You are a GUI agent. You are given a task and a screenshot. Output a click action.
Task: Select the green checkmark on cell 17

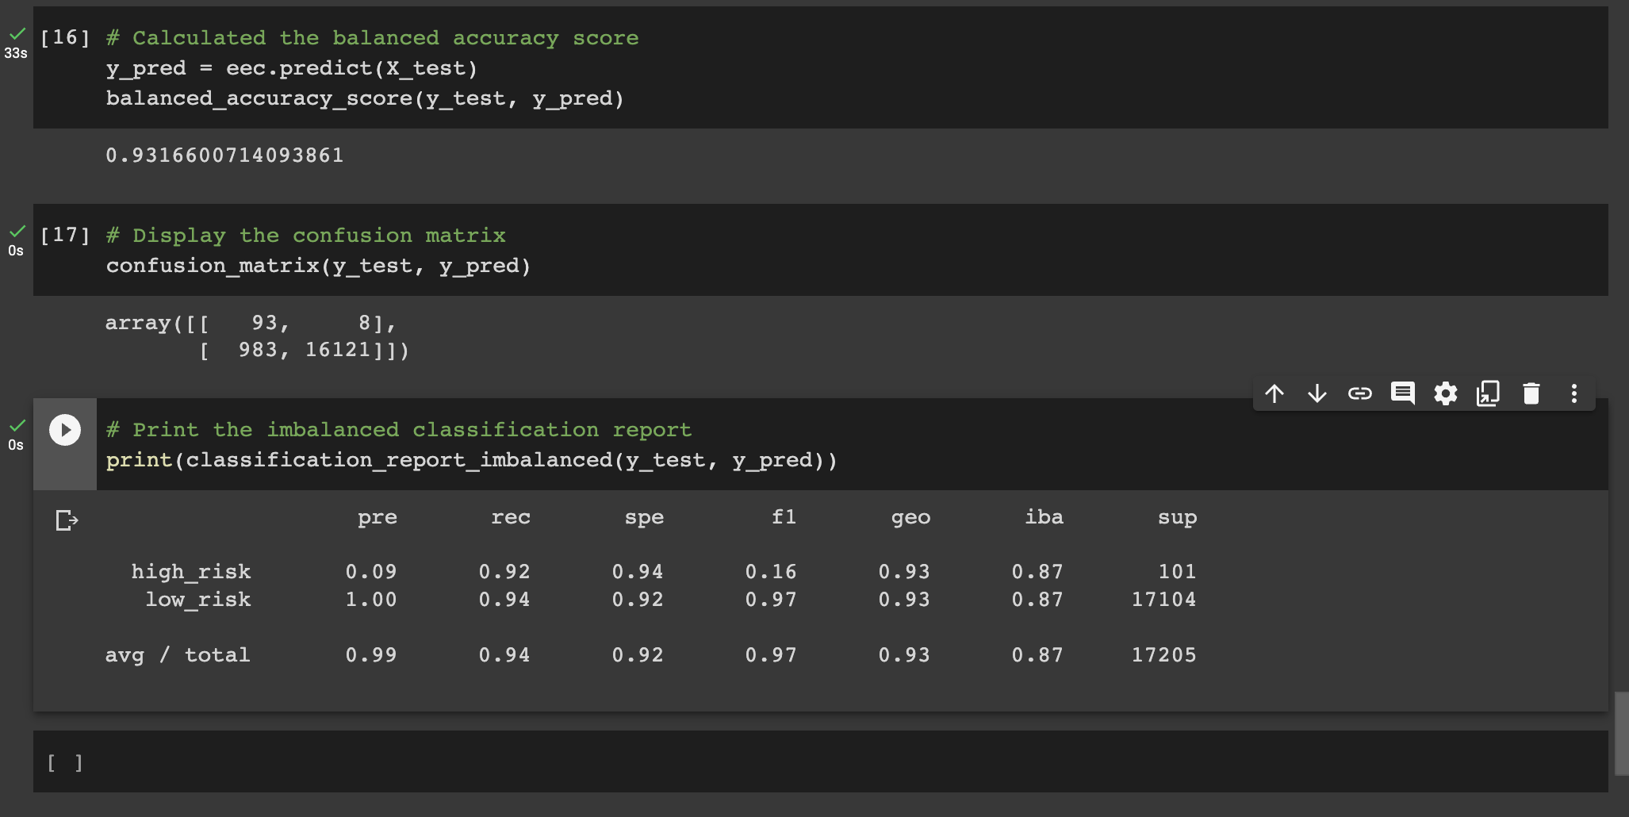(x=16, y=232)
